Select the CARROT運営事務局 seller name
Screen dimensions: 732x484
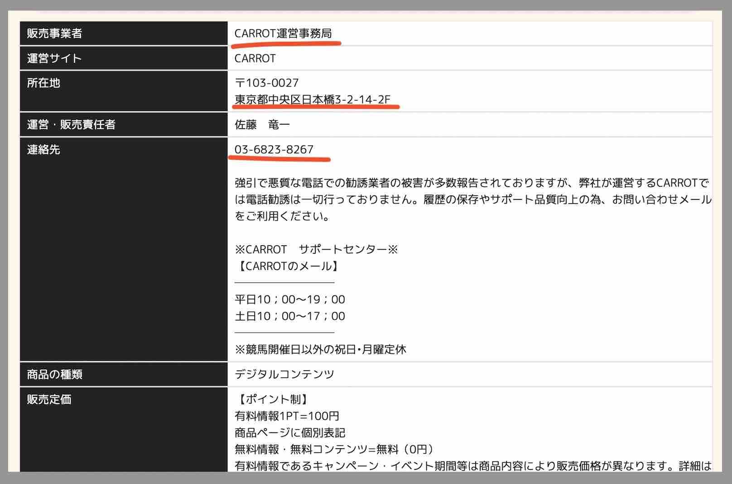(x=285, y=33)
